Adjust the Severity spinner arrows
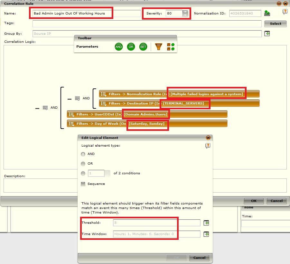This screenshot has width=290, height=264. [185, 13]
